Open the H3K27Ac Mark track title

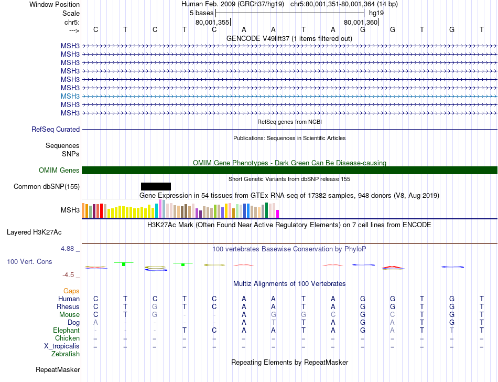click(289, 225)
